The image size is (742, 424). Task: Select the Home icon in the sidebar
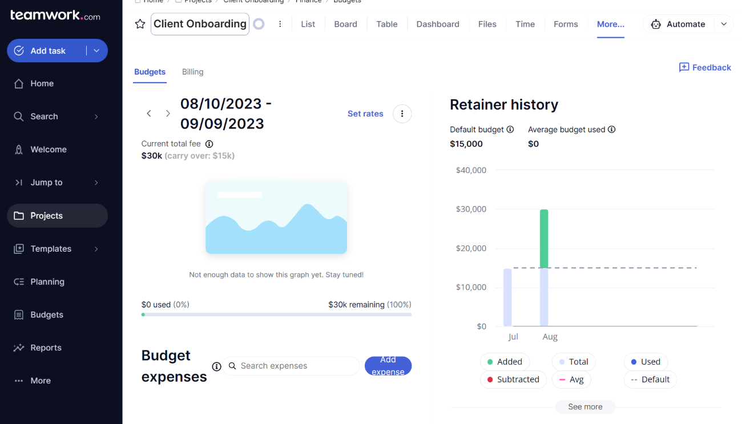pos(19,83)
